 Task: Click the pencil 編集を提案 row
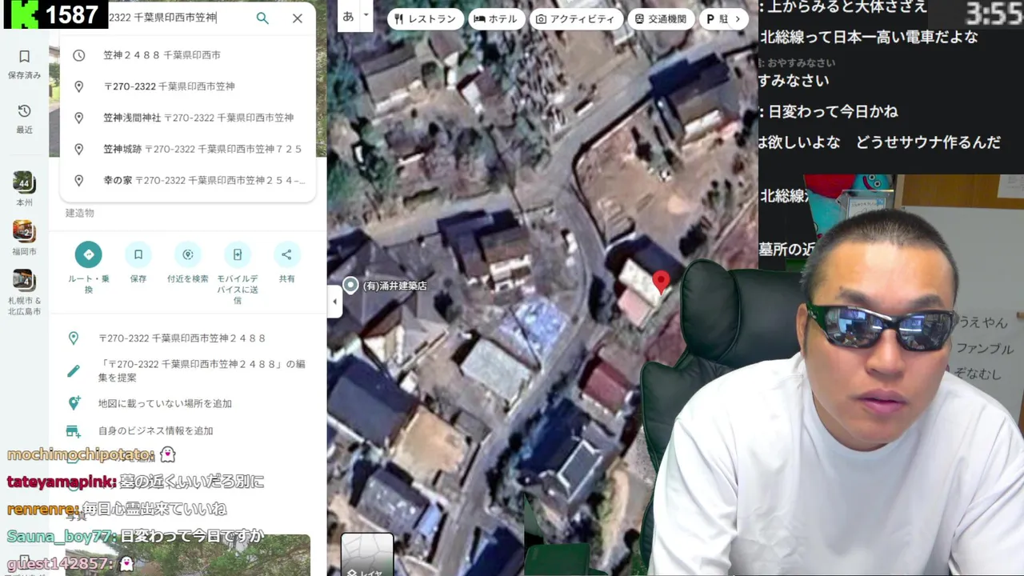pyautogui.click(x=188, y=370)
